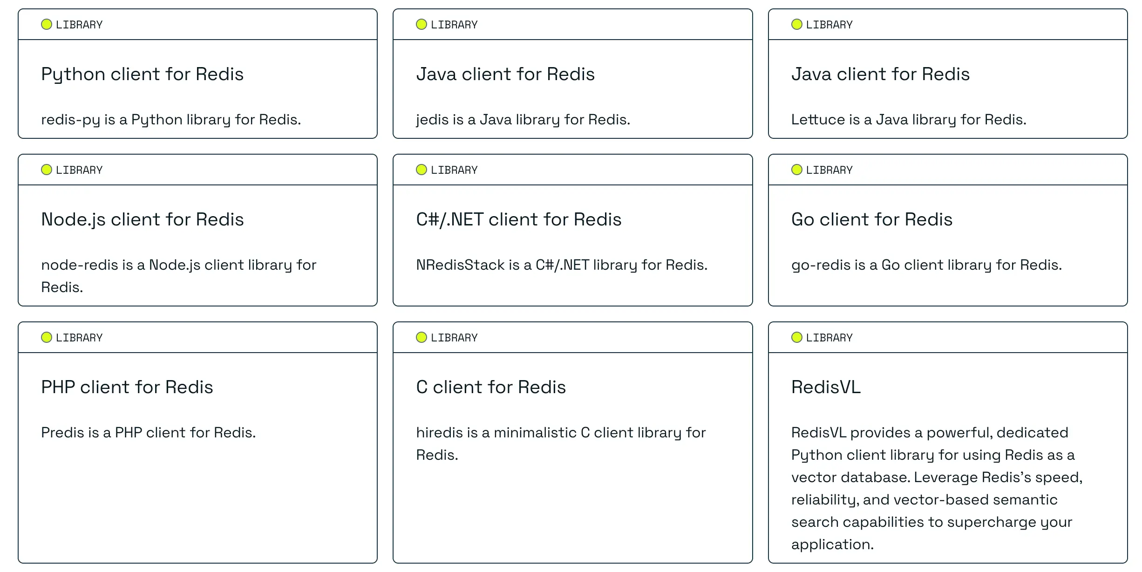Click green dot on C#/.NET client card
This screenshot has height=572, width=1142.
point(421,170)
